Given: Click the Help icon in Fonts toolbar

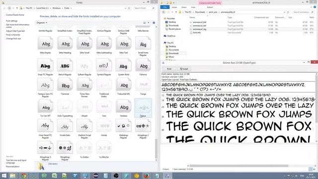Looking at the screenshot, I should tap(154, 22).
